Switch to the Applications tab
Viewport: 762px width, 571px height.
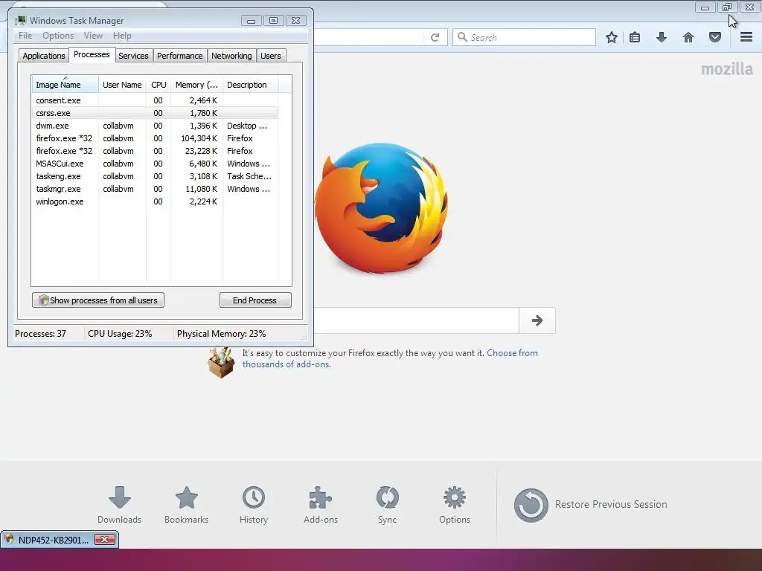(44, 56)
